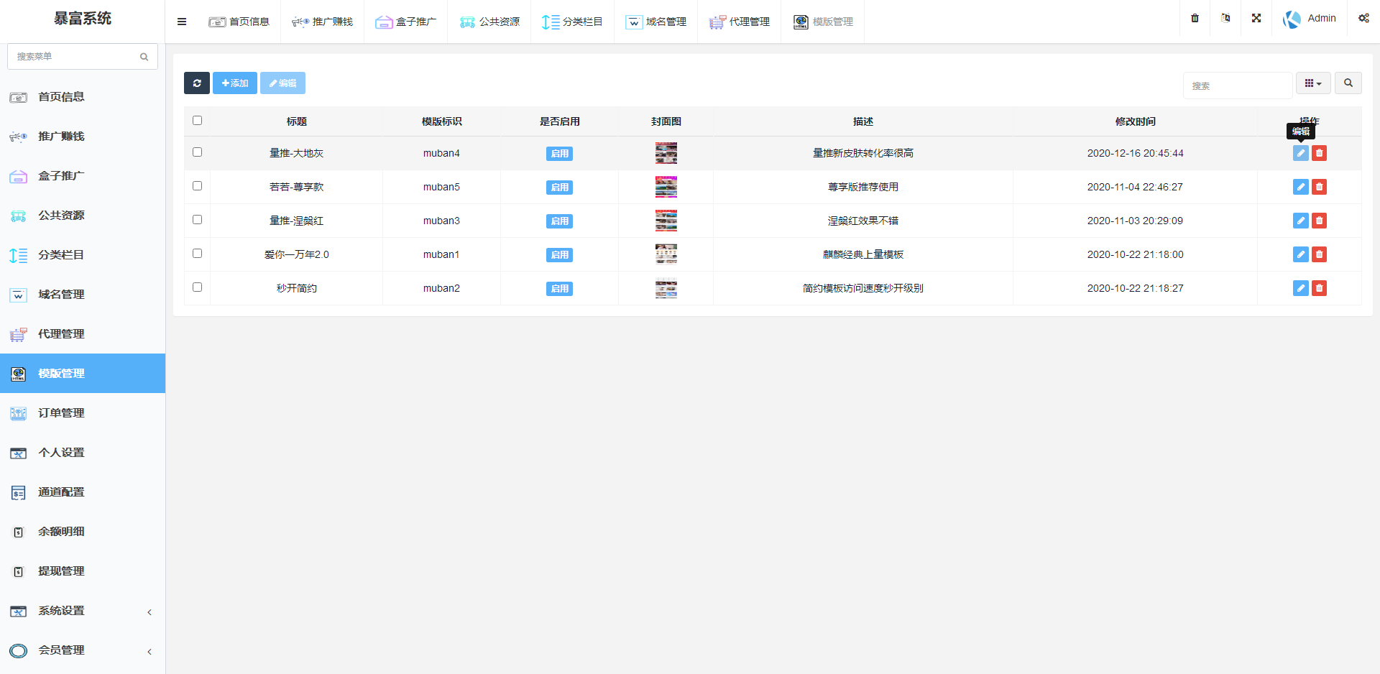Viewport: 1380px width, 674px height.
Task: Check the checkbox for muban4 row
Action: pyautogui.click(x=198, y=152)
